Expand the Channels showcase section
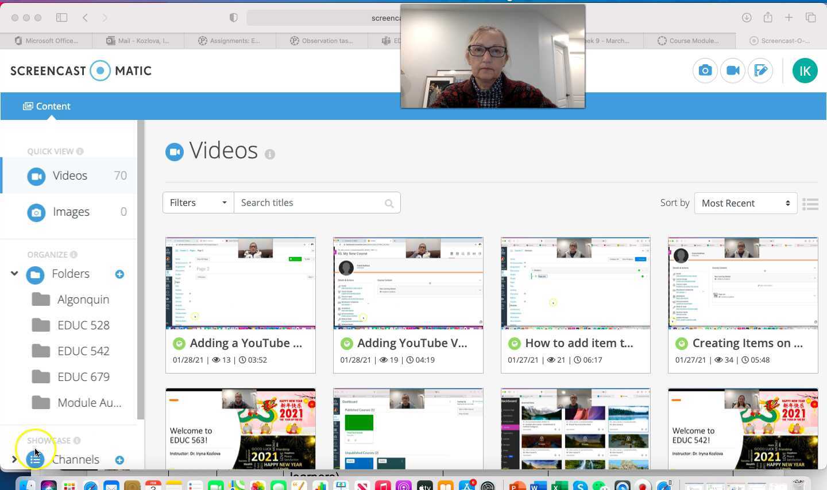Screen dimensions: 827x490 [x=14, y=459]
